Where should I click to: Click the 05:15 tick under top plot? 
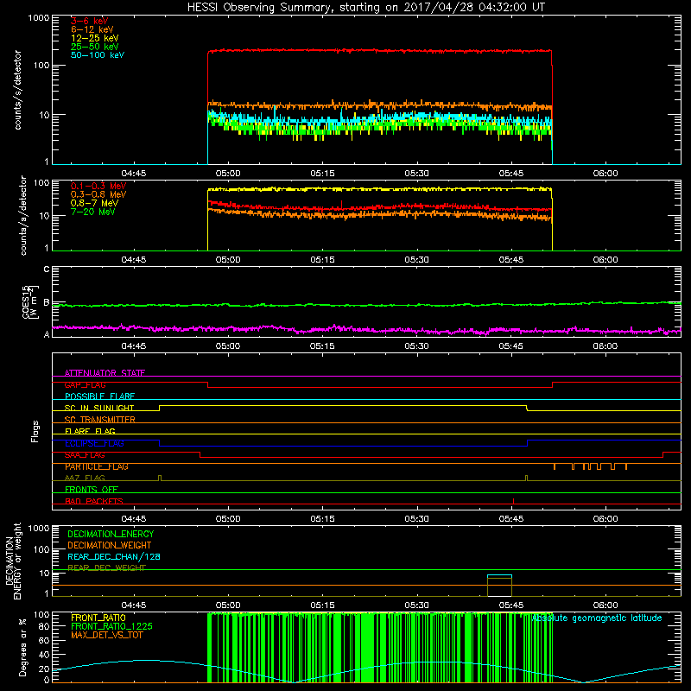(322, 174)
